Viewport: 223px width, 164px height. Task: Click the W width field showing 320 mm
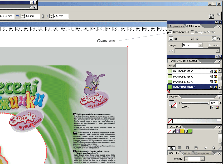32,16
